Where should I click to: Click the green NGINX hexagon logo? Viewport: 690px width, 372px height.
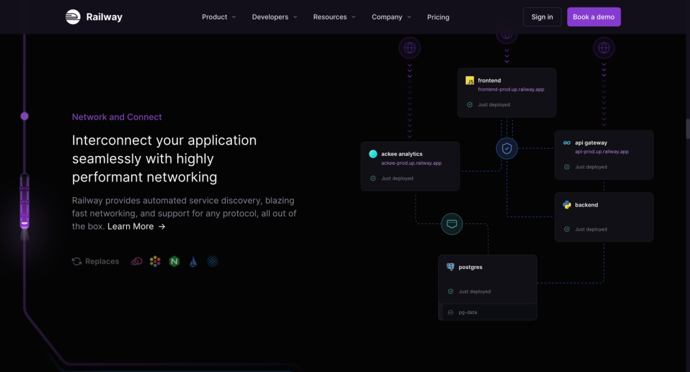pos(175,261)
